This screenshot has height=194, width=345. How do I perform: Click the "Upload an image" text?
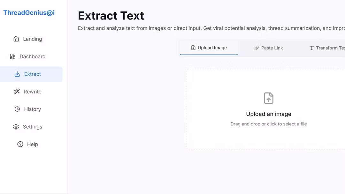click(269, 114)
